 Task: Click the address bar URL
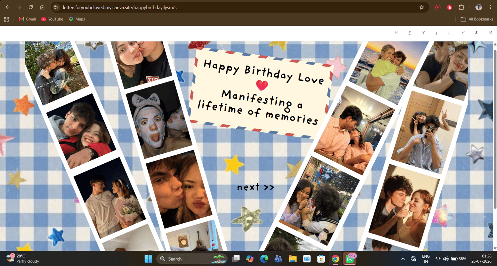click(x=119, y=7)
